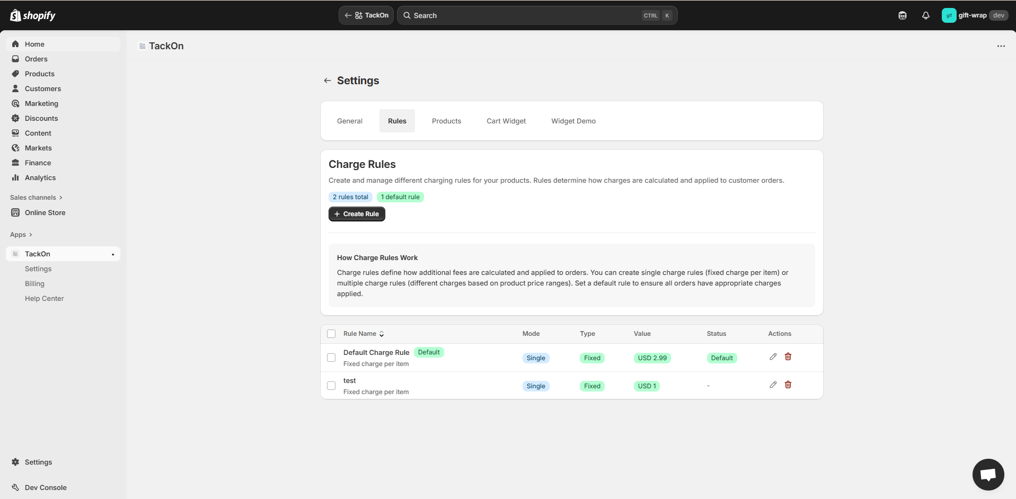
Task: Click the edit pencil for Default Charge Rule
Action: [x=773, y=357]
